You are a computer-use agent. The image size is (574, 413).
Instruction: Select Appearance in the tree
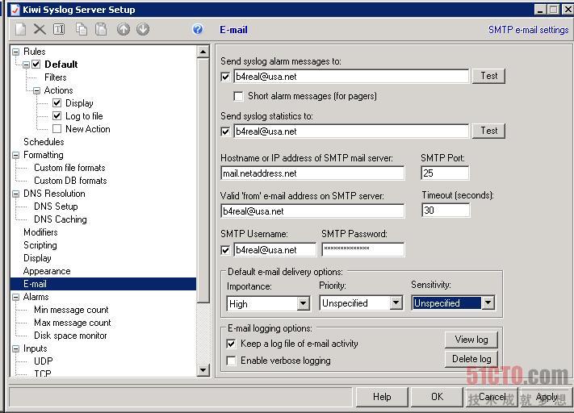(47, 271)
